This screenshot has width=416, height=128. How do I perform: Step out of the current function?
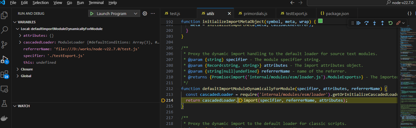click(x=382, y=23)
